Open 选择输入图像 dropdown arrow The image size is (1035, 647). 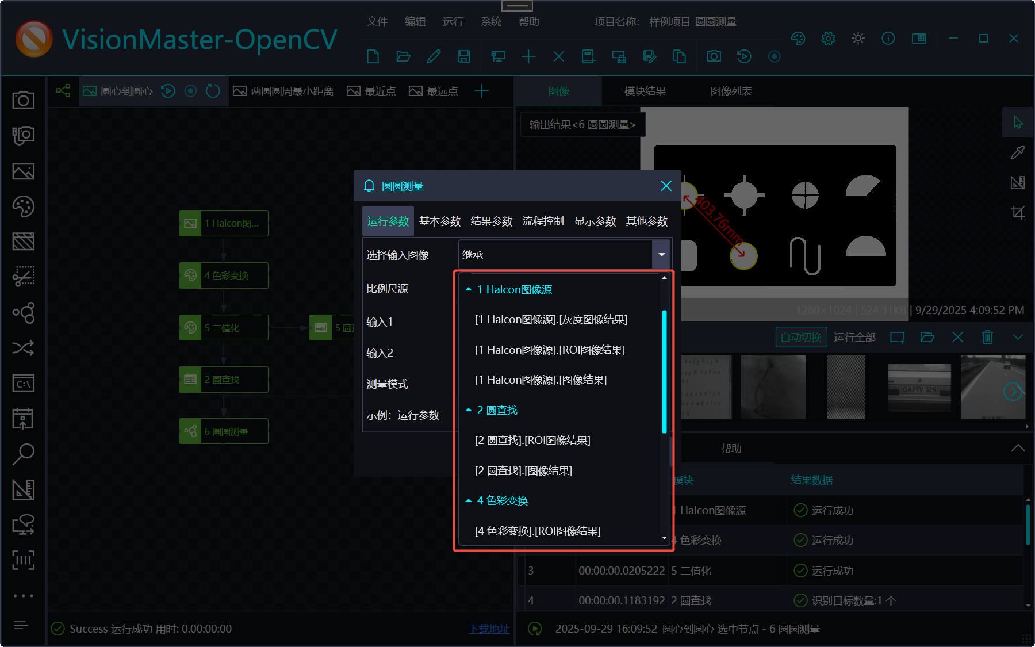[661, 255]
